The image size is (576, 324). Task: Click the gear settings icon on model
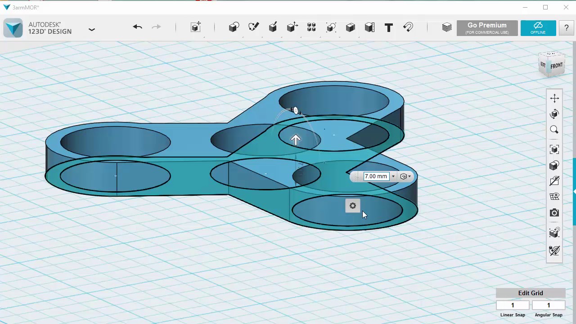353,206
